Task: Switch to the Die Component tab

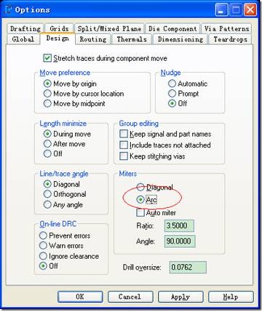Action: (x=173, y=29)
